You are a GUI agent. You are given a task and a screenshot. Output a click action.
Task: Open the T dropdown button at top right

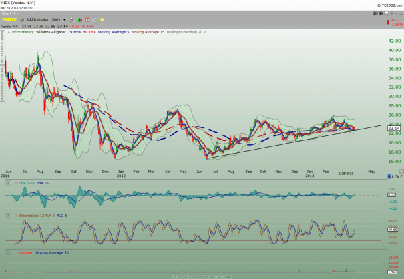coord(381,13)
